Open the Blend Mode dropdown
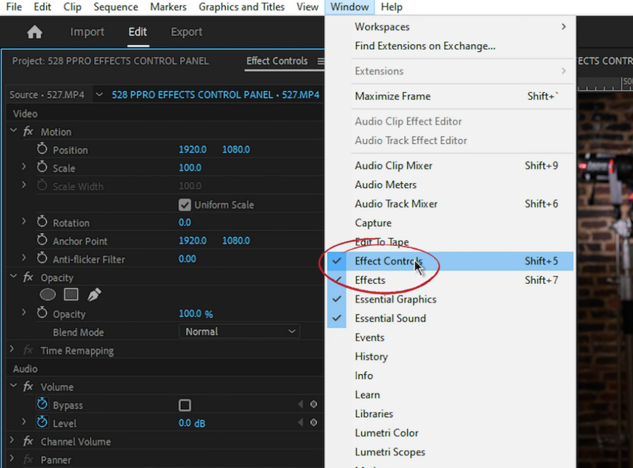633x468 pixels. click(x=239, y=332)
